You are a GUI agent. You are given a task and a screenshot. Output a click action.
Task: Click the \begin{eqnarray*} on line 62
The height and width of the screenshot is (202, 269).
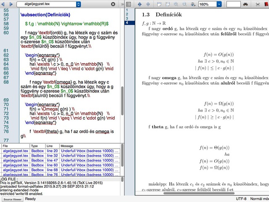42,55
